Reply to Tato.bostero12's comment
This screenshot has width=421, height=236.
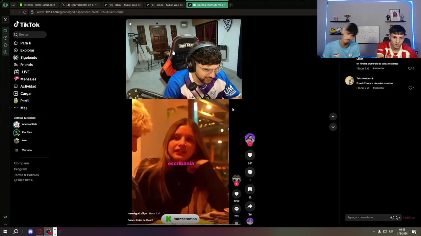coord(379,88)
